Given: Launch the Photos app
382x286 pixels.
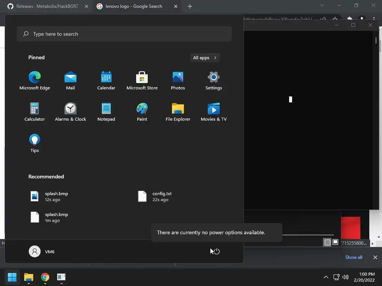Looking at the screenshot, I should tap(178, 81).
